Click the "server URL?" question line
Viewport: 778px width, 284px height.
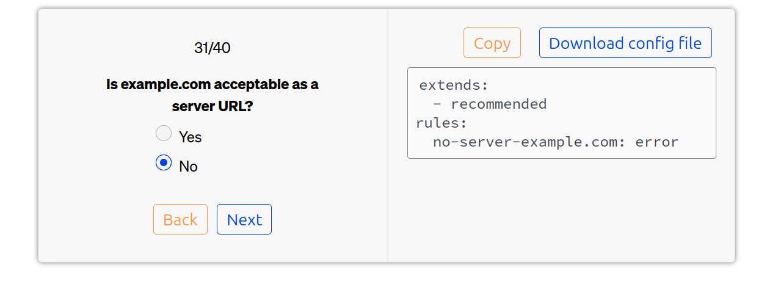coord(212,106)
